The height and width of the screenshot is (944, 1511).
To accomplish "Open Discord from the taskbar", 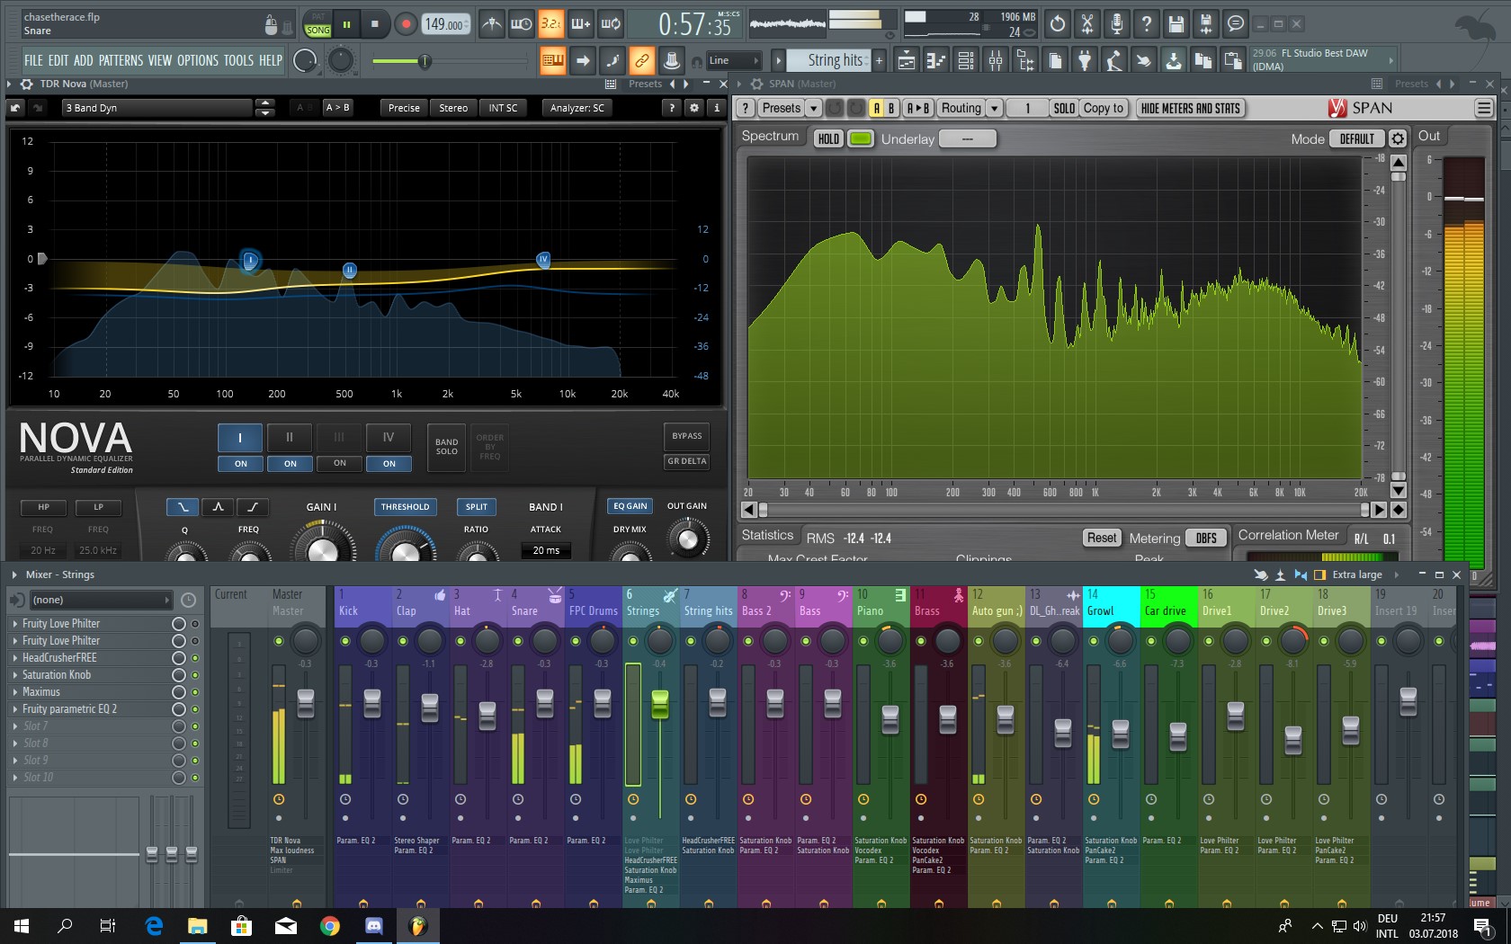I will [374, 925].
